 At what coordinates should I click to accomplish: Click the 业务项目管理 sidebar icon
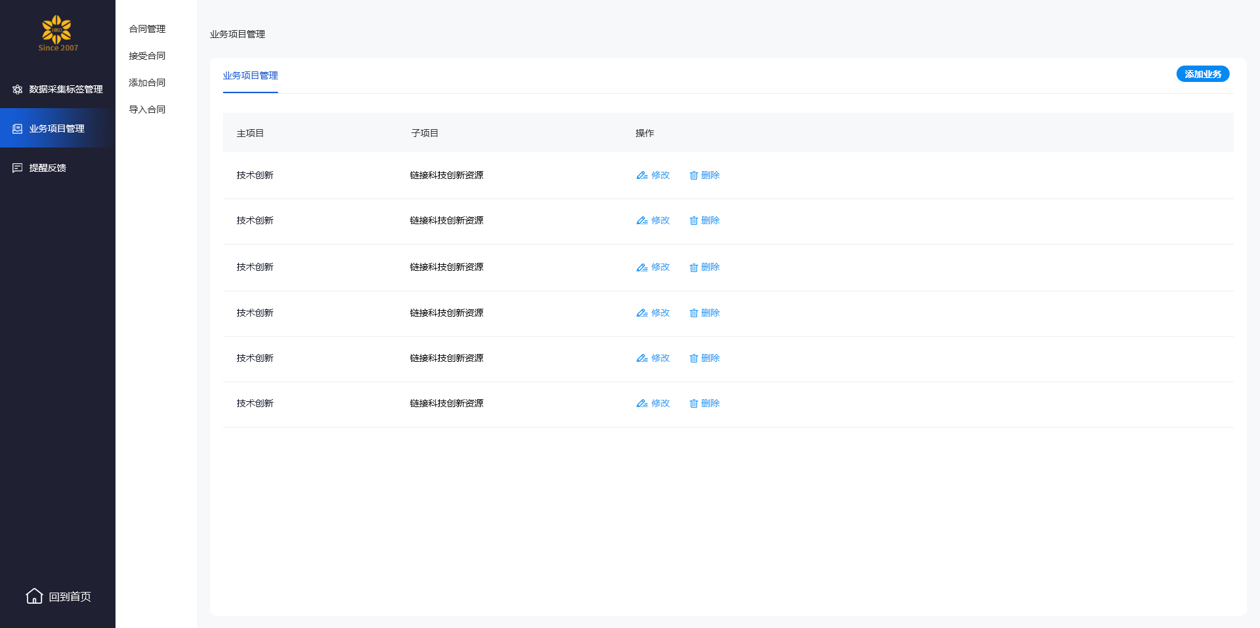[x=18, y=129]
